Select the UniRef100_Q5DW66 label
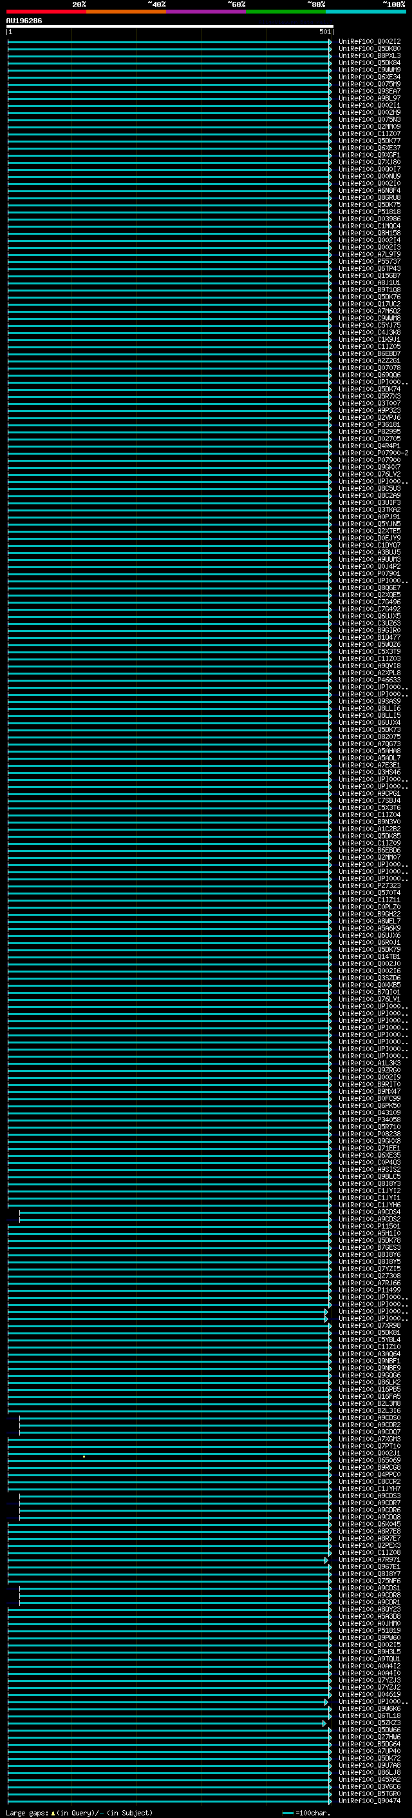 tap(370, 1730)
